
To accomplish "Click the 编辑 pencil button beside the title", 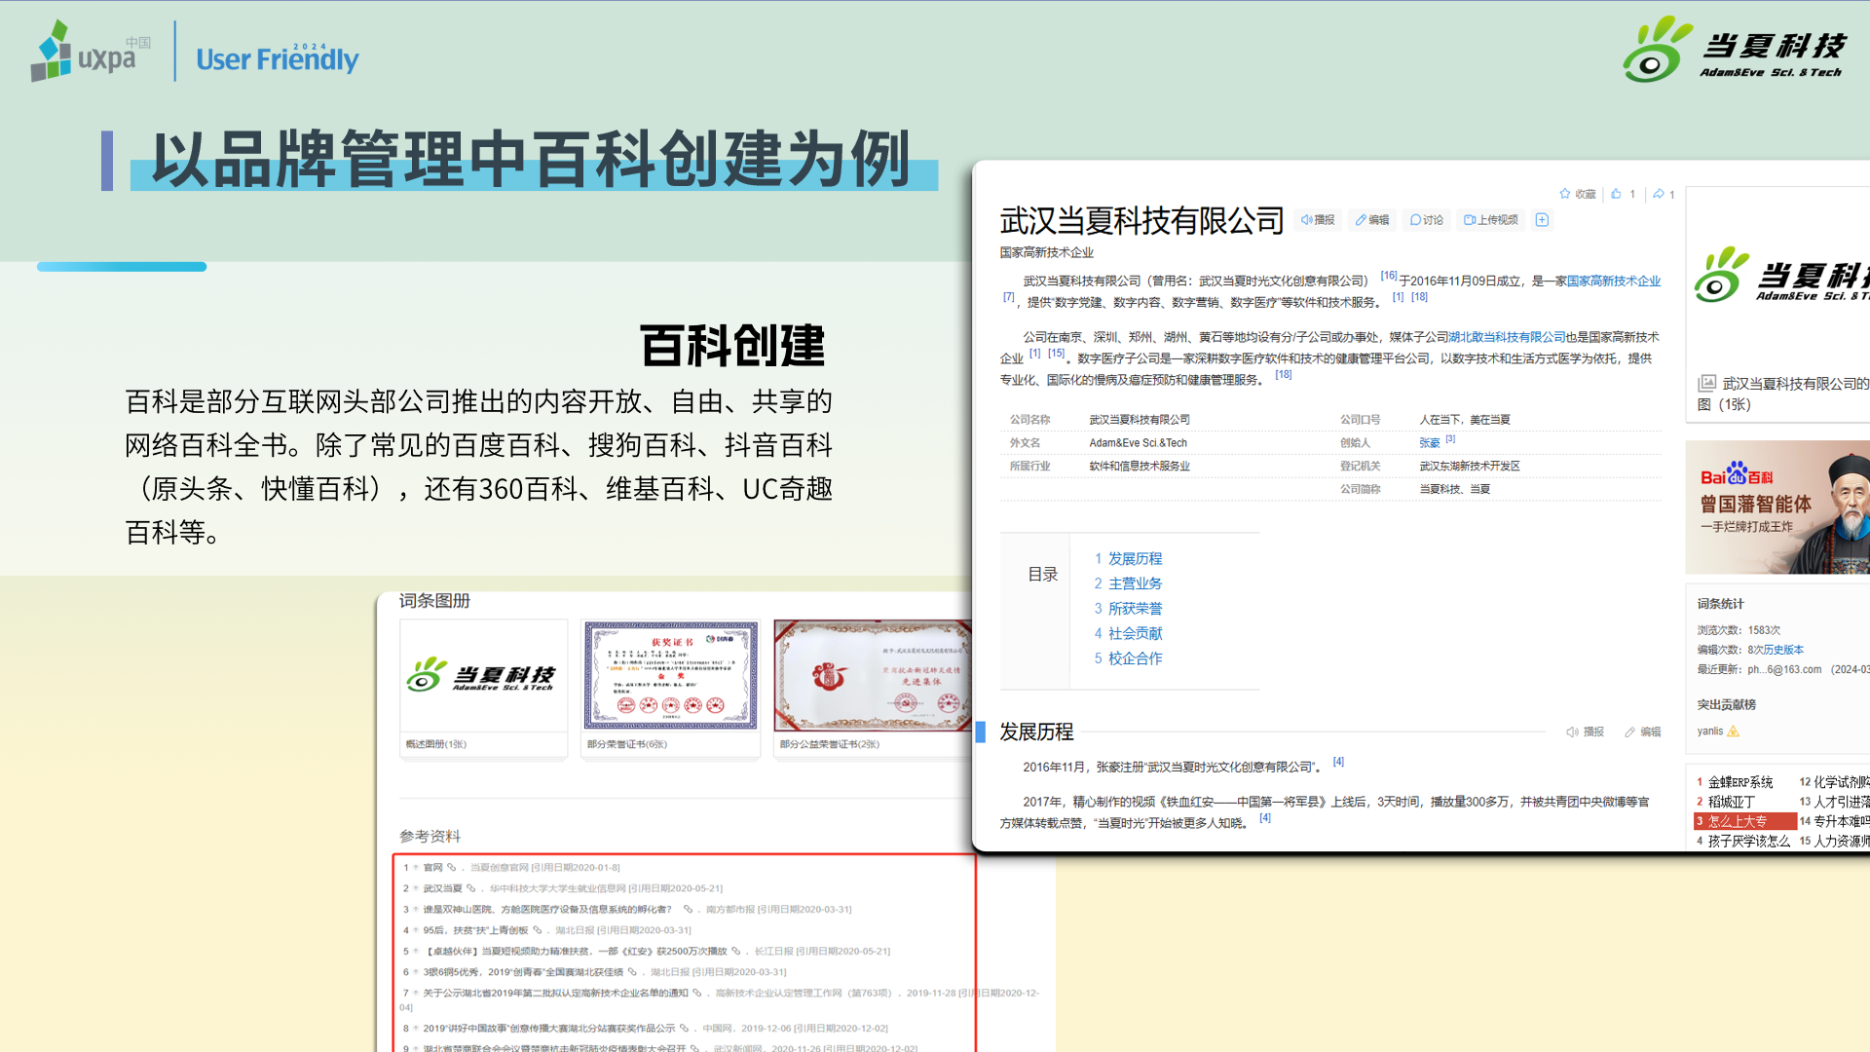I will [1372, 220].
